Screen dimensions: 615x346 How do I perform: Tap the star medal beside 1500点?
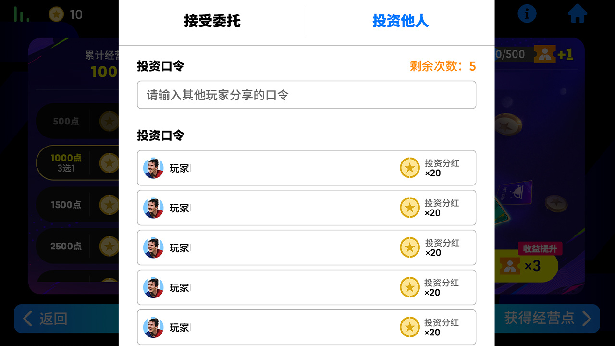point(110,204)
